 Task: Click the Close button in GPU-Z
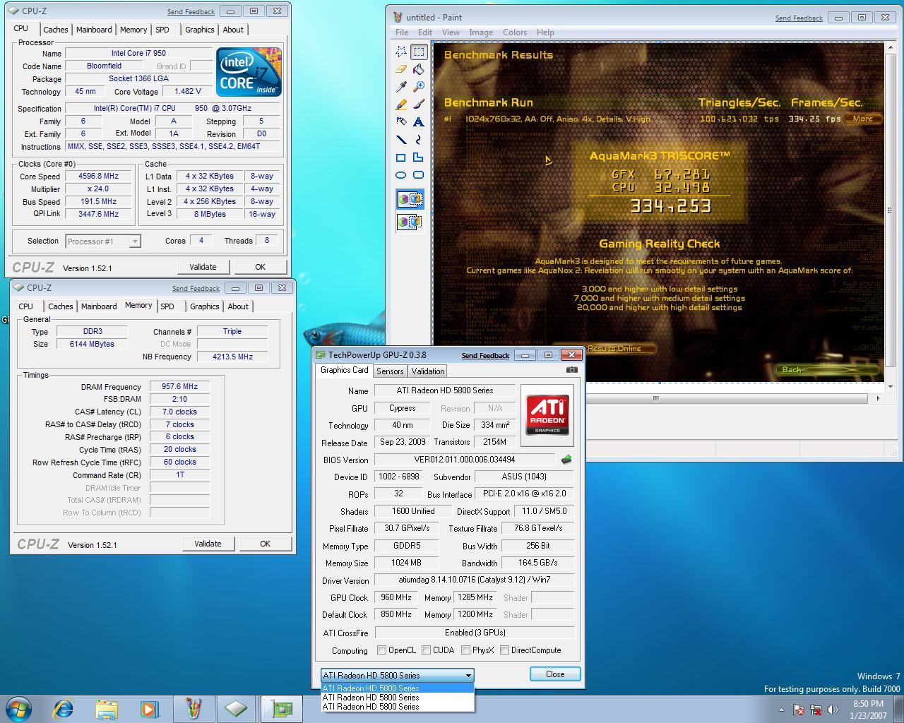[555, 674]
